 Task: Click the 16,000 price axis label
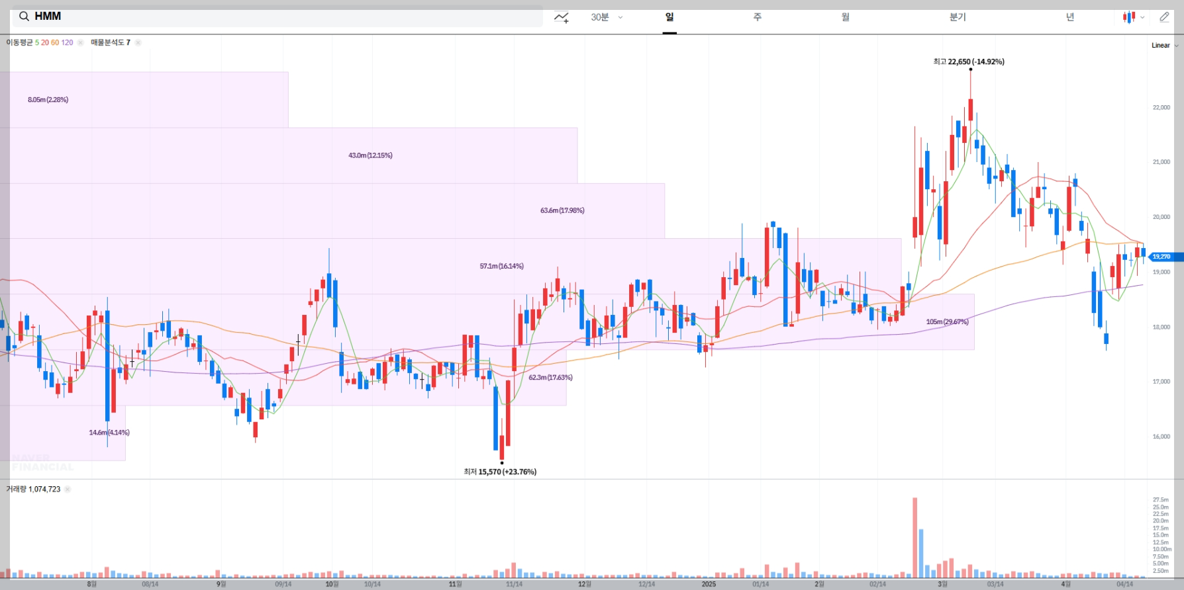1161,437
